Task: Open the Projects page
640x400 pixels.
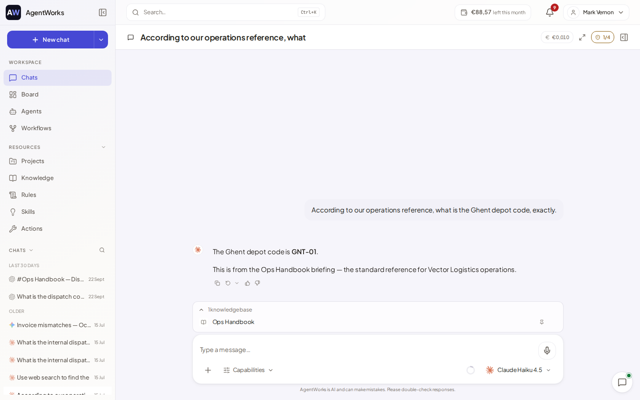Action: point(57,161)
